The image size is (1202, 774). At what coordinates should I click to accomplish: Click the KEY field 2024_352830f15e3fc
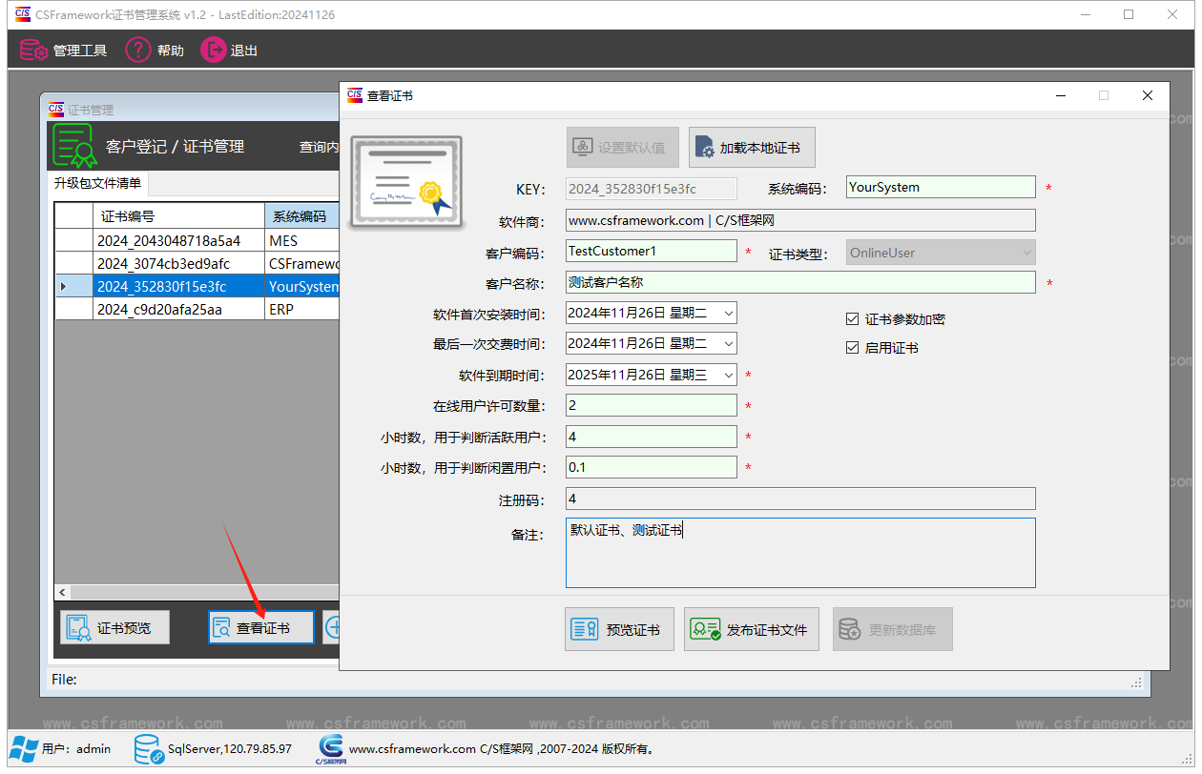tap(652, 189)
